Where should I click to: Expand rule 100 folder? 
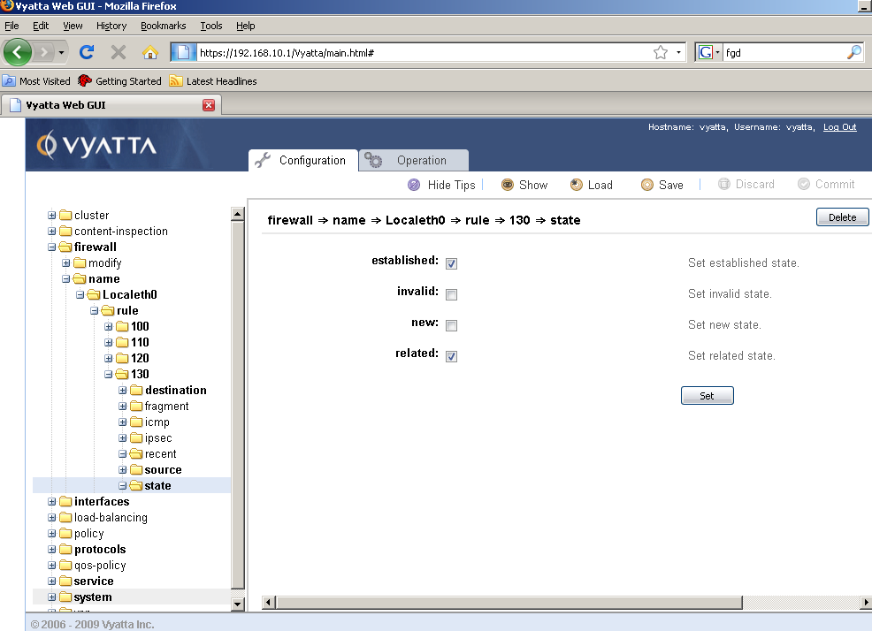click(109, 327)
